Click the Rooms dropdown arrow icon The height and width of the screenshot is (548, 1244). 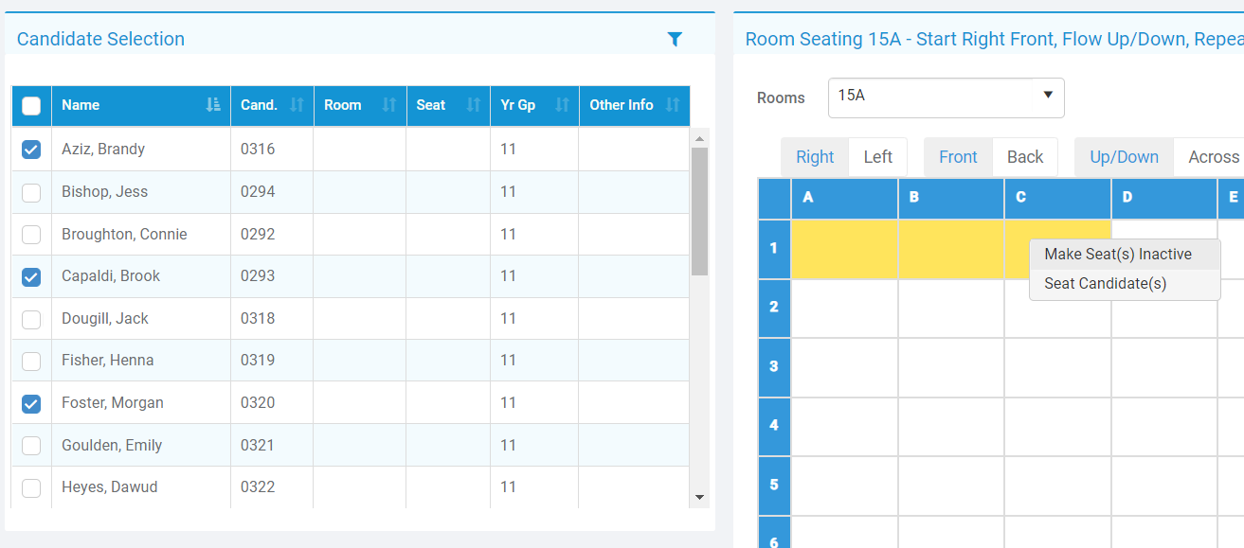tap(1047, 97)
